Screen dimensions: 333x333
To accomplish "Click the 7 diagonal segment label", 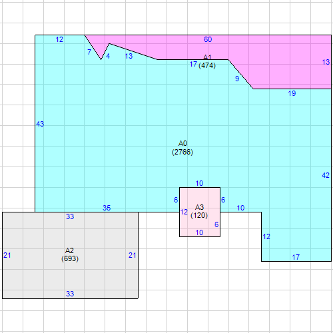I will (89, 52).
